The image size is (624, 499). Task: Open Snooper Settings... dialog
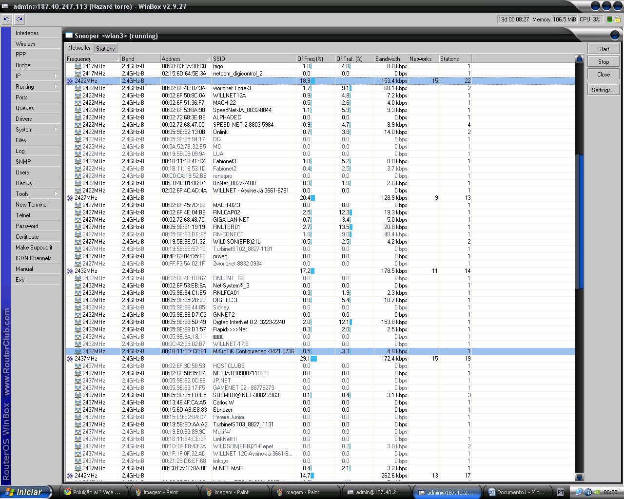[604, 90]
